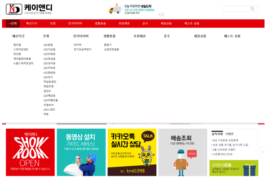Click the KND logo in the header
266x177 pixels.
(x=14, y=9)
